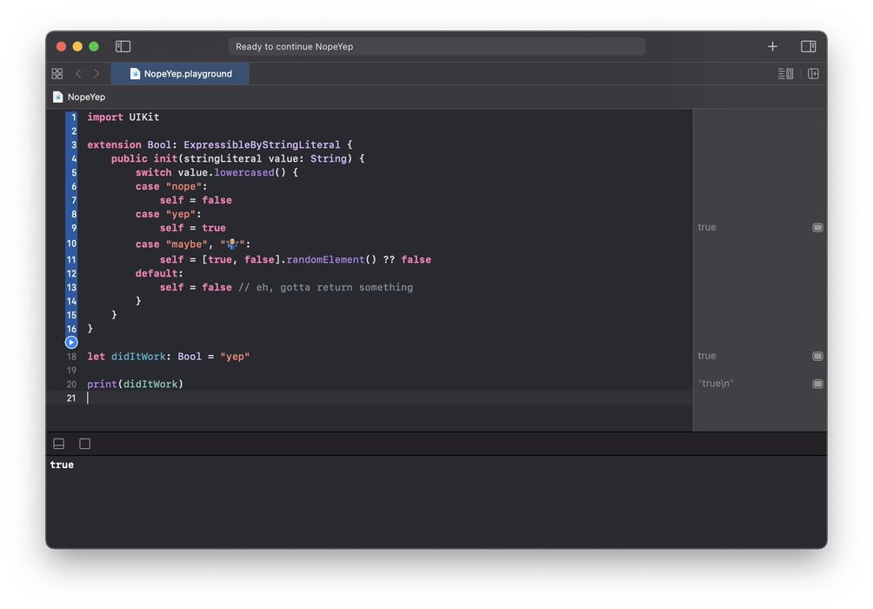Open the related items grid menu
Image resolution: width=873 pixels, height=609 pixels.
coord(57,74)
